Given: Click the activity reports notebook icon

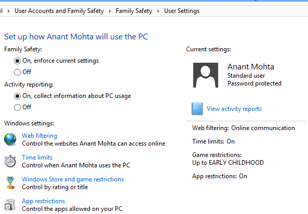Looking at the screenshot, I should [x=197, y=109].
